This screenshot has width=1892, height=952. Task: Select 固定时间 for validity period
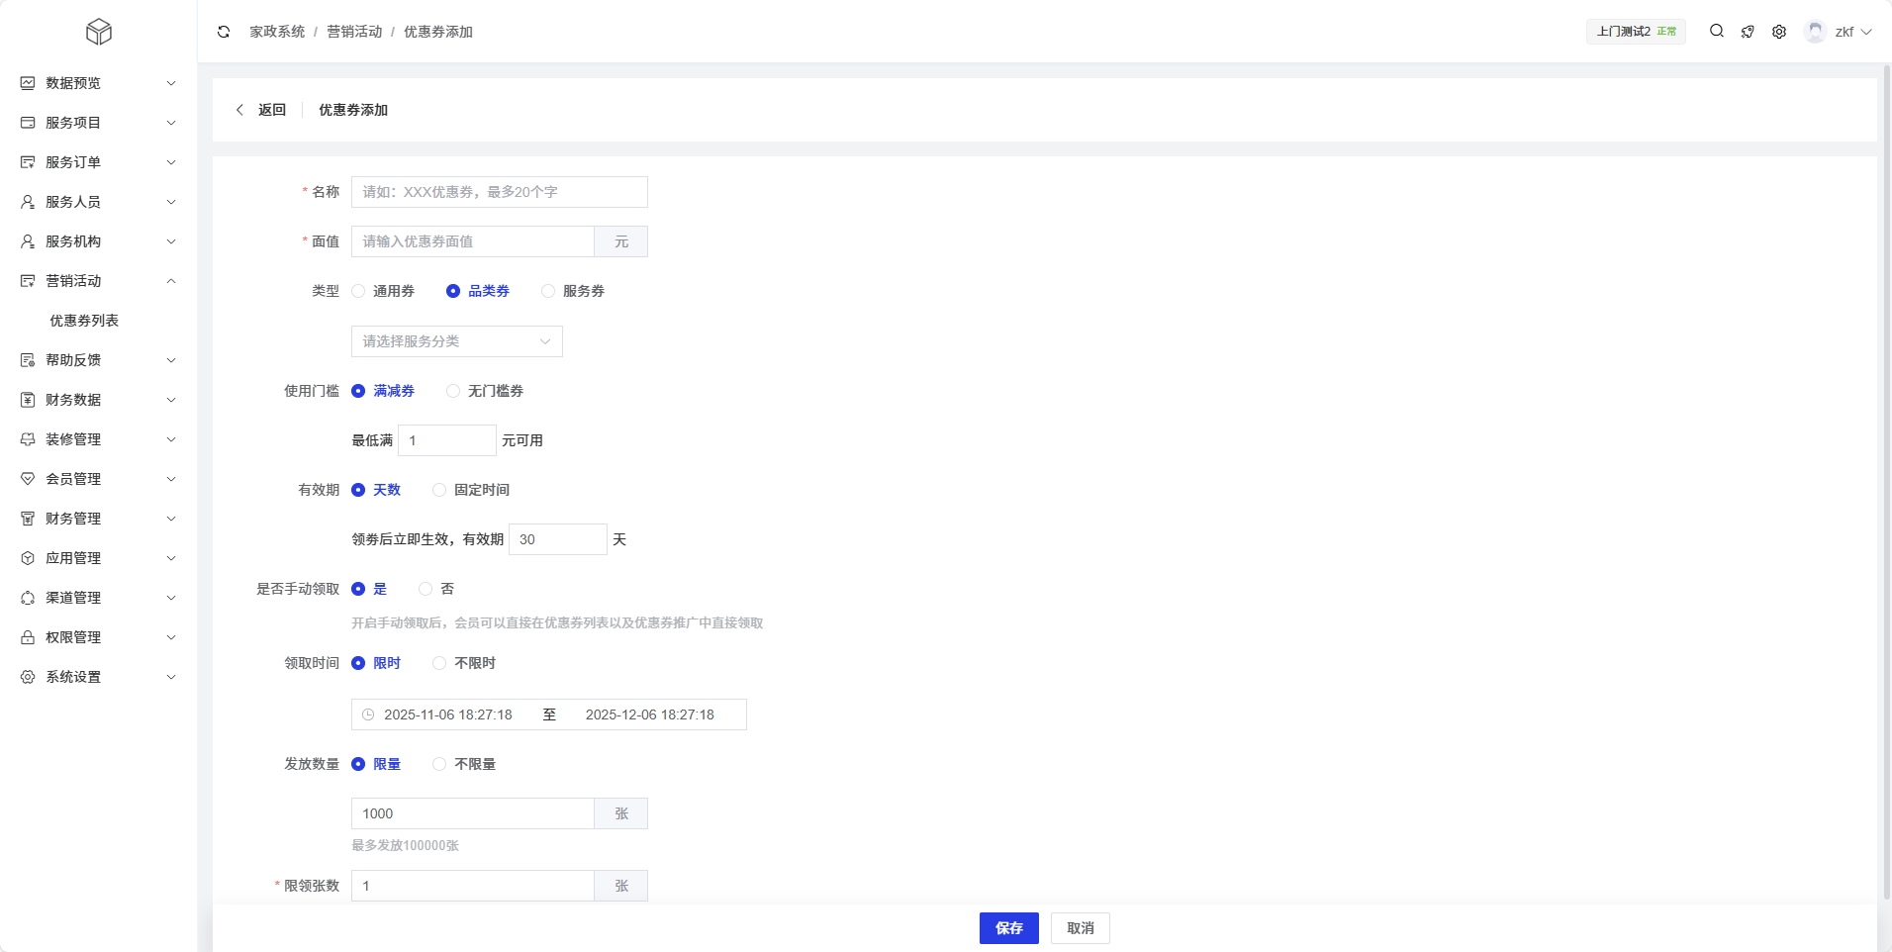tap(439, 490)
